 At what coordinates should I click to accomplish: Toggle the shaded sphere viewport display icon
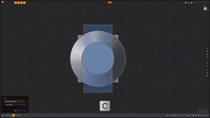(x=191, y=3)
